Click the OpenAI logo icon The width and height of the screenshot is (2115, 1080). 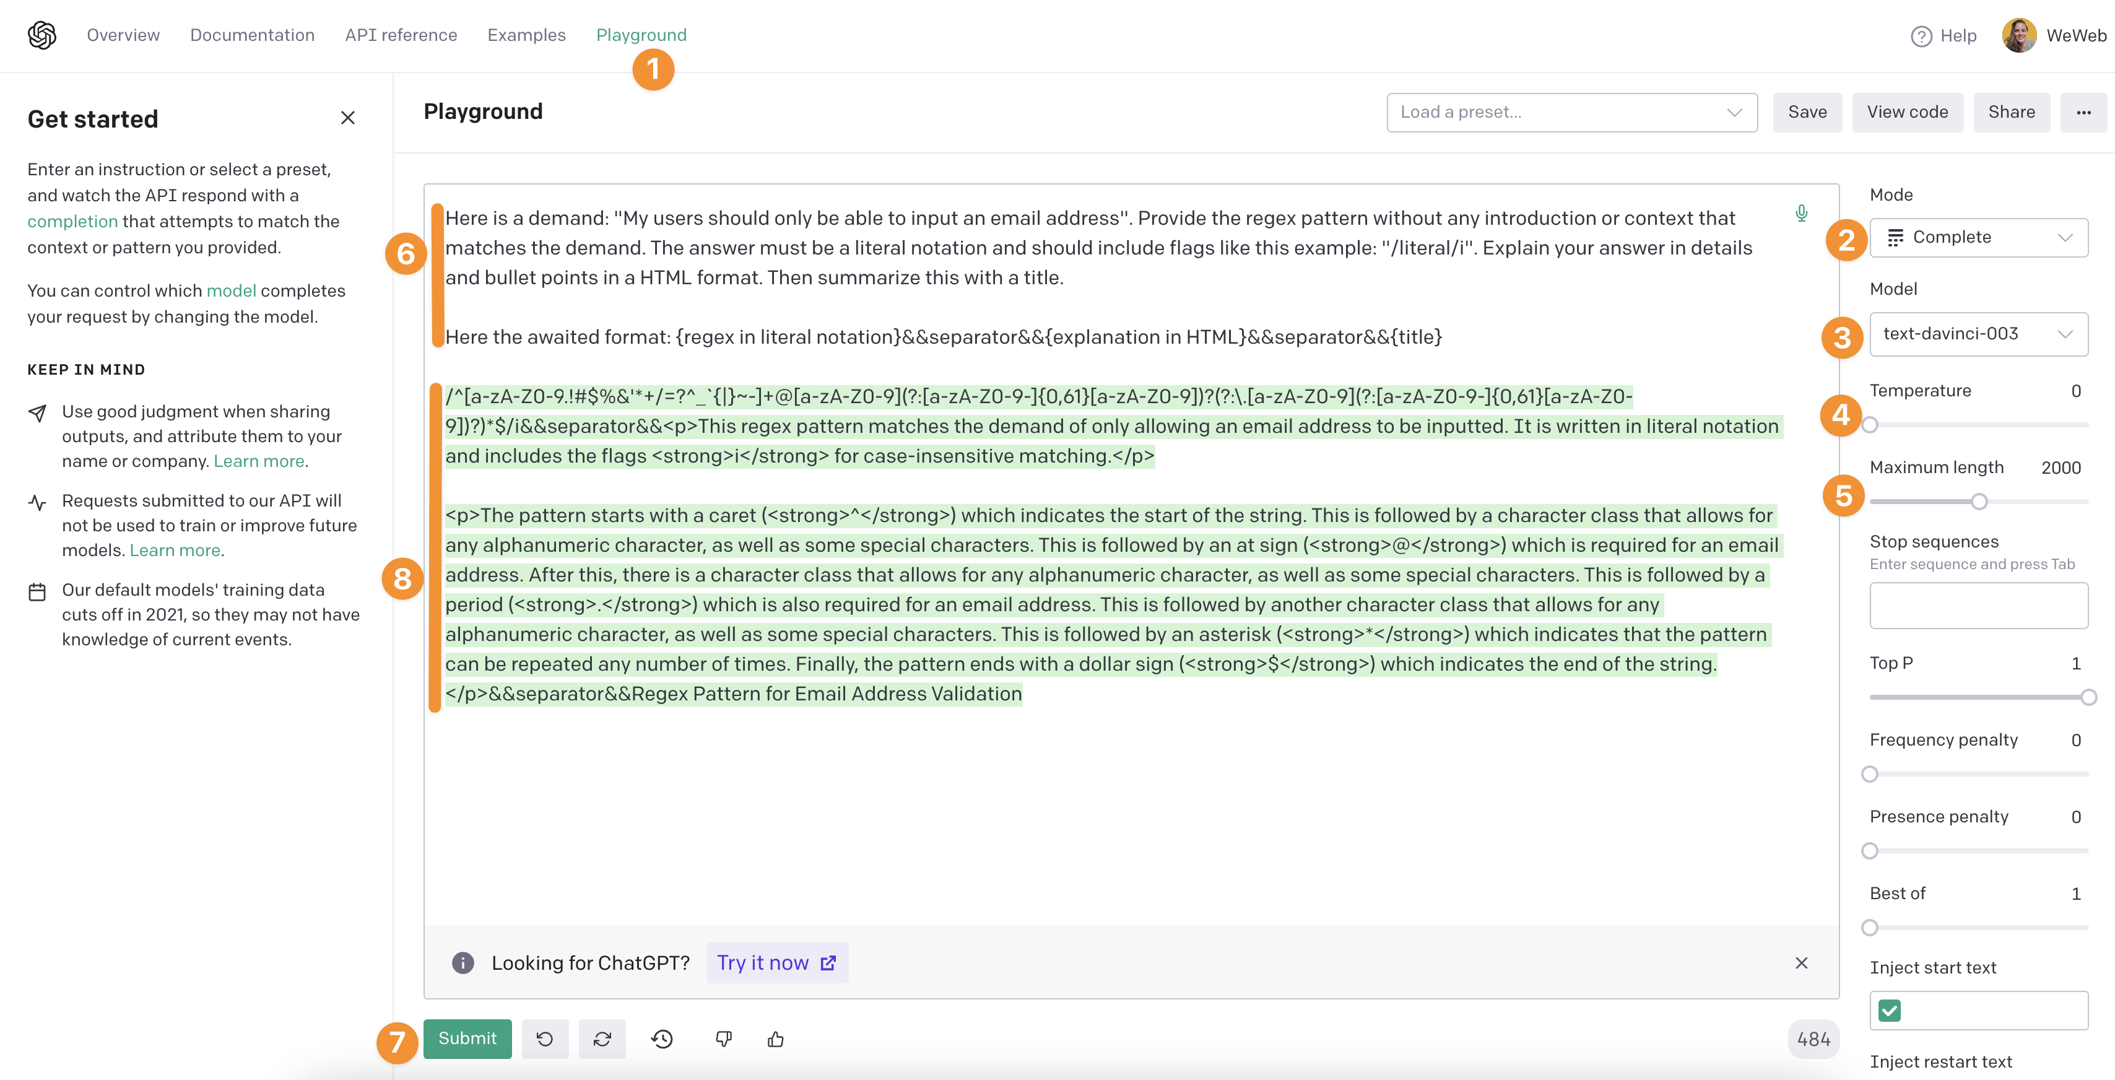click(x=42, y=35)
